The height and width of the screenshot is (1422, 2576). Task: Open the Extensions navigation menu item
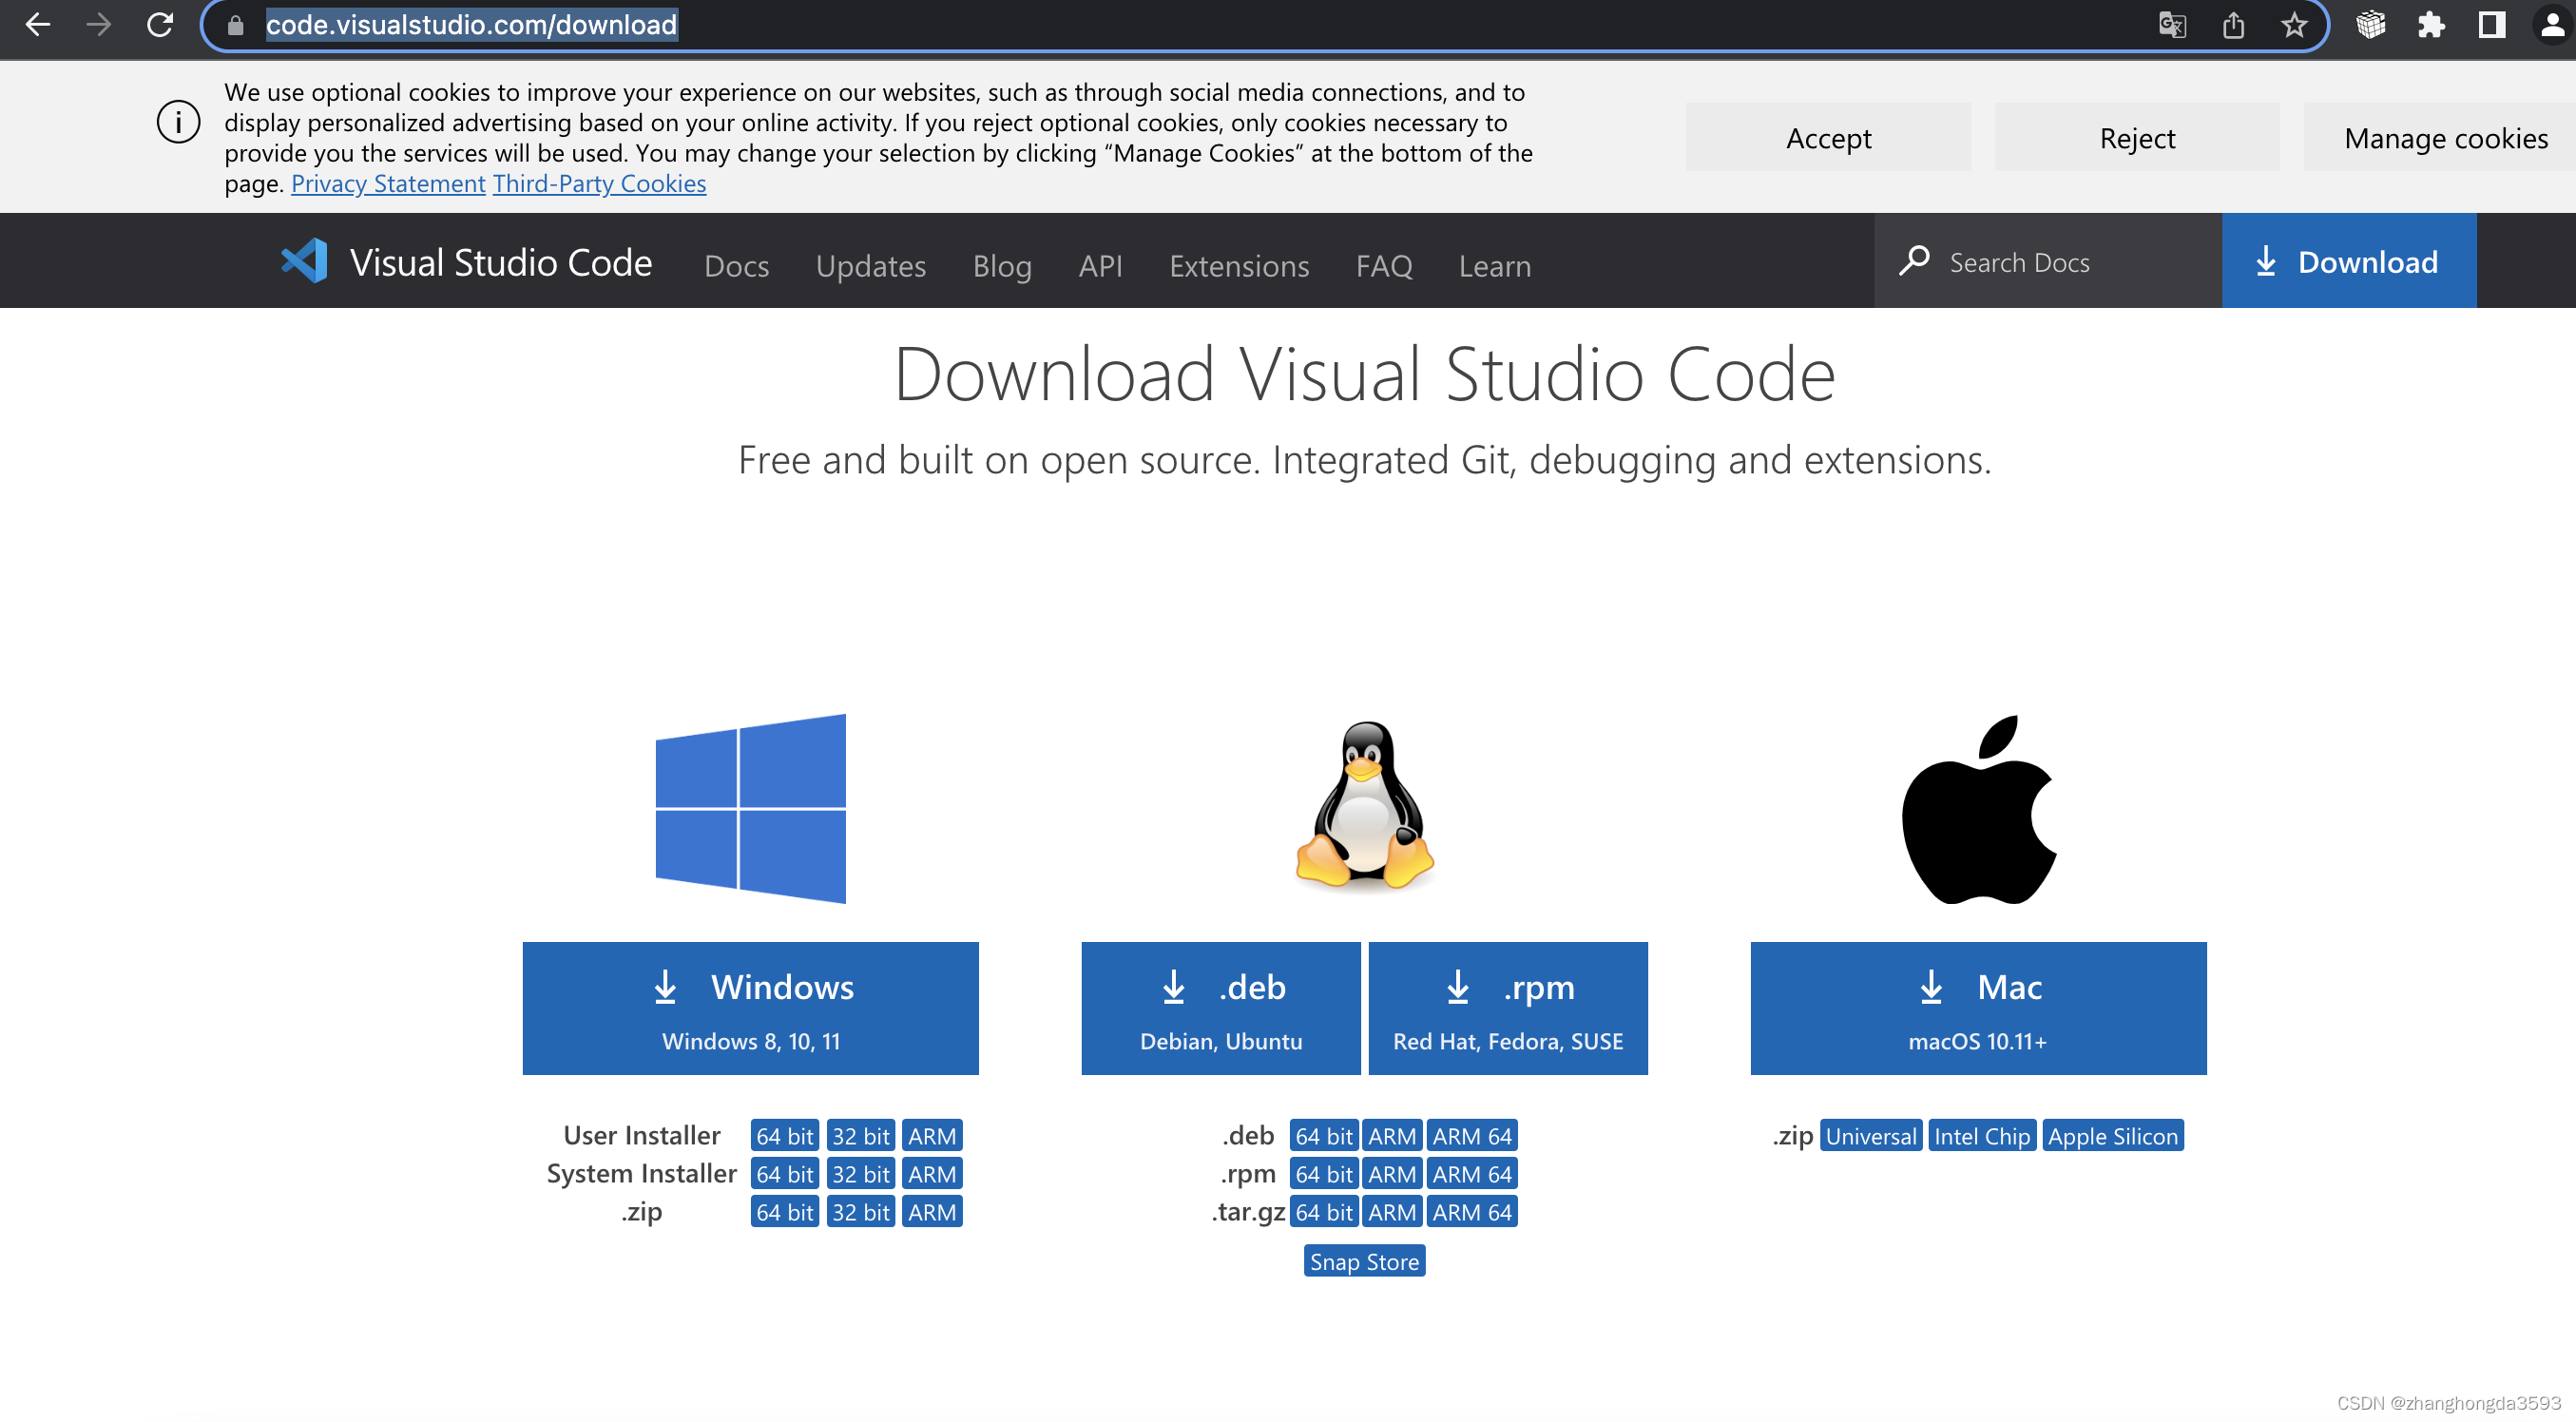[1240, 264]
